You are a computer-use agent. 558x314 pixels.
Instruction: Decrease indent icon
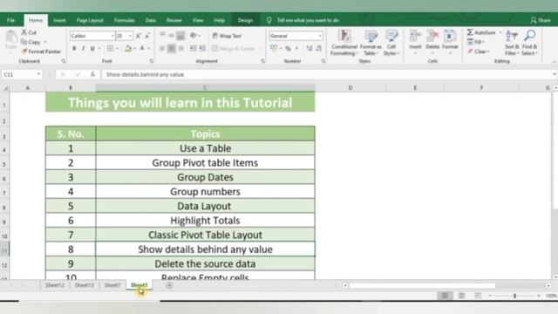point(194,49)
